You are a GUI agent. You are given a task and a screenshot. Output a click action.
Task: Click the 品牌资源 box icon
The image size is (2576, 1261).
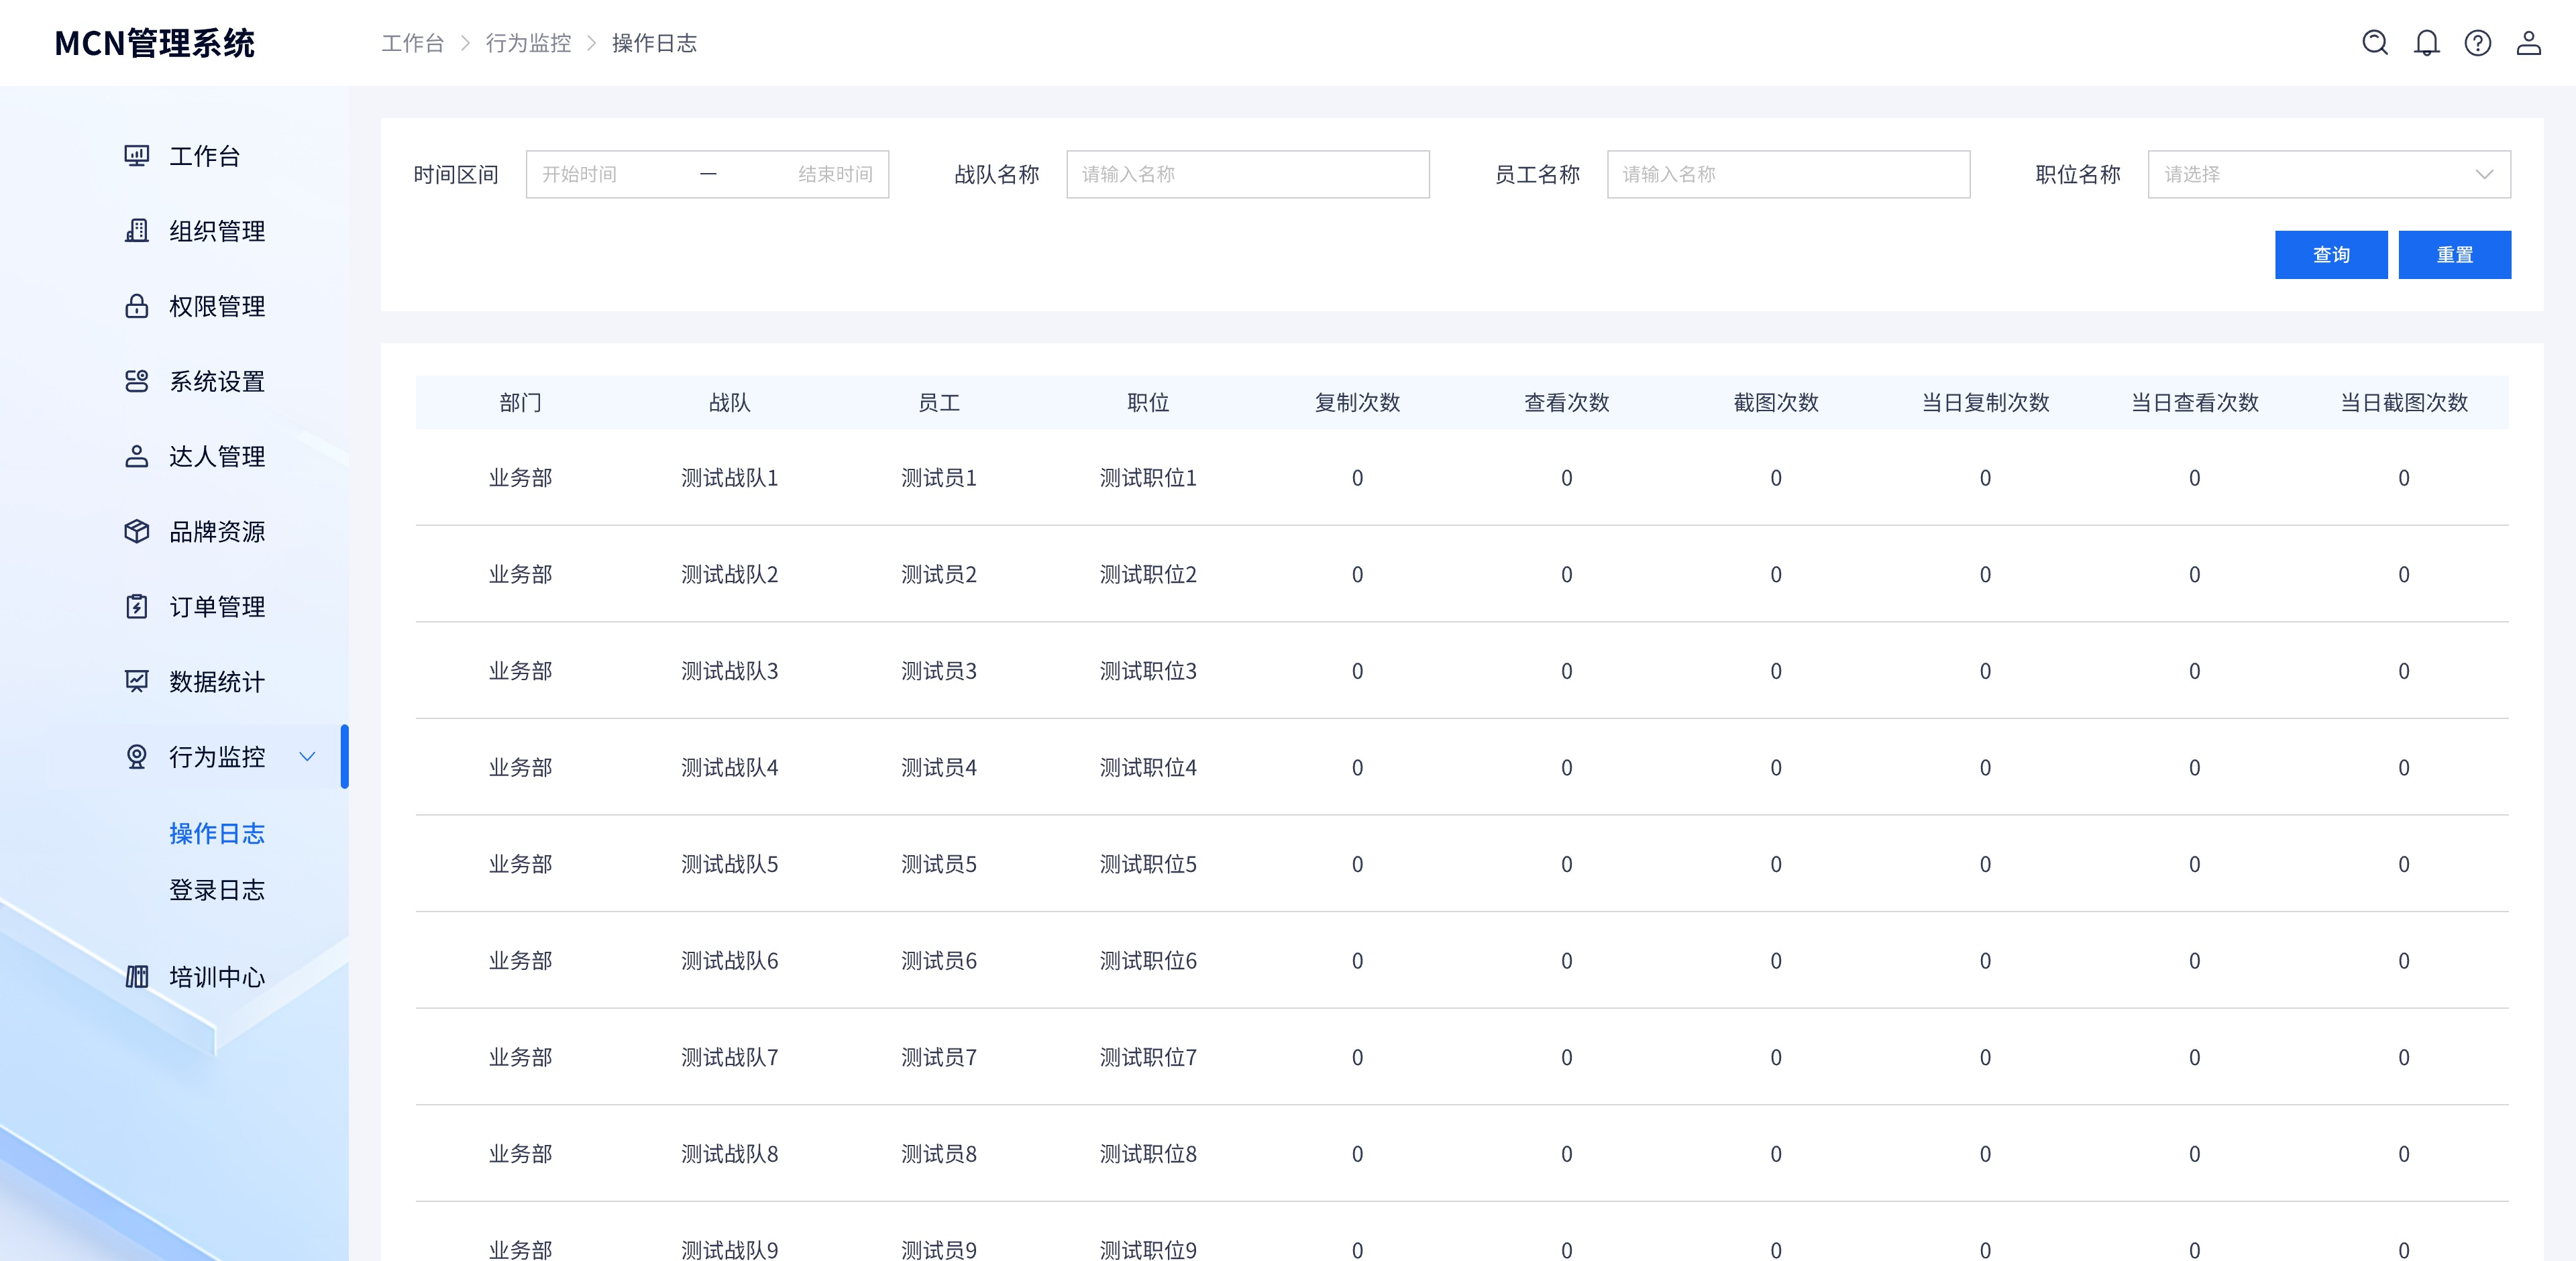(137, 531)
